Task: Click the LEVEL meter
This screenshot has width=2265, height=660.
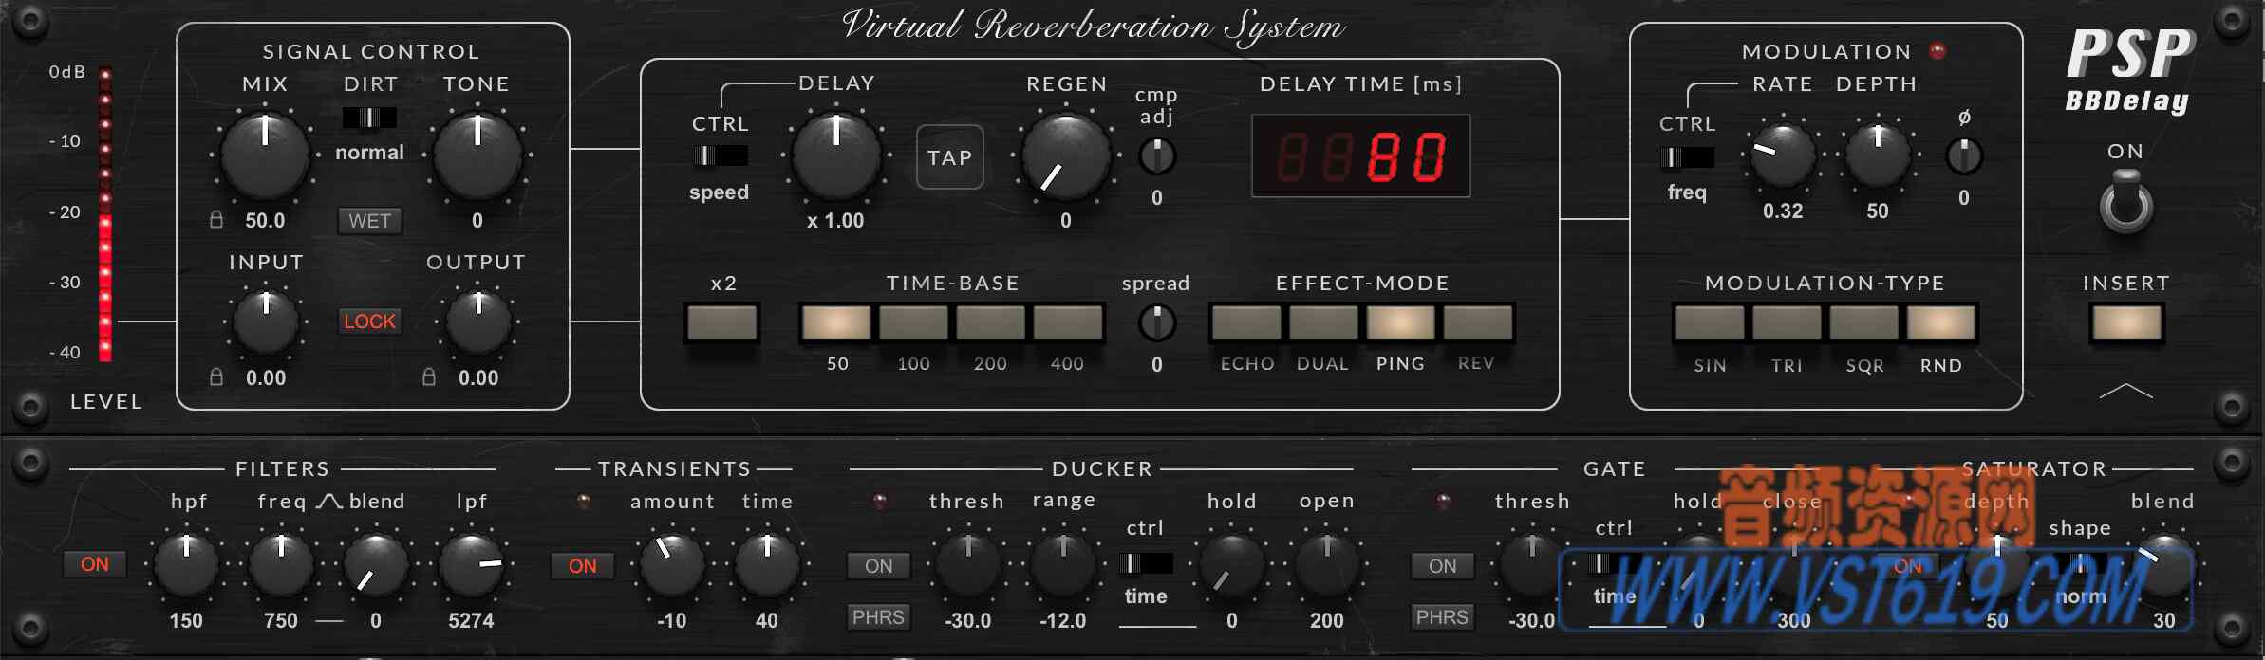Action: pyautogui.click(x=105, y=214)
